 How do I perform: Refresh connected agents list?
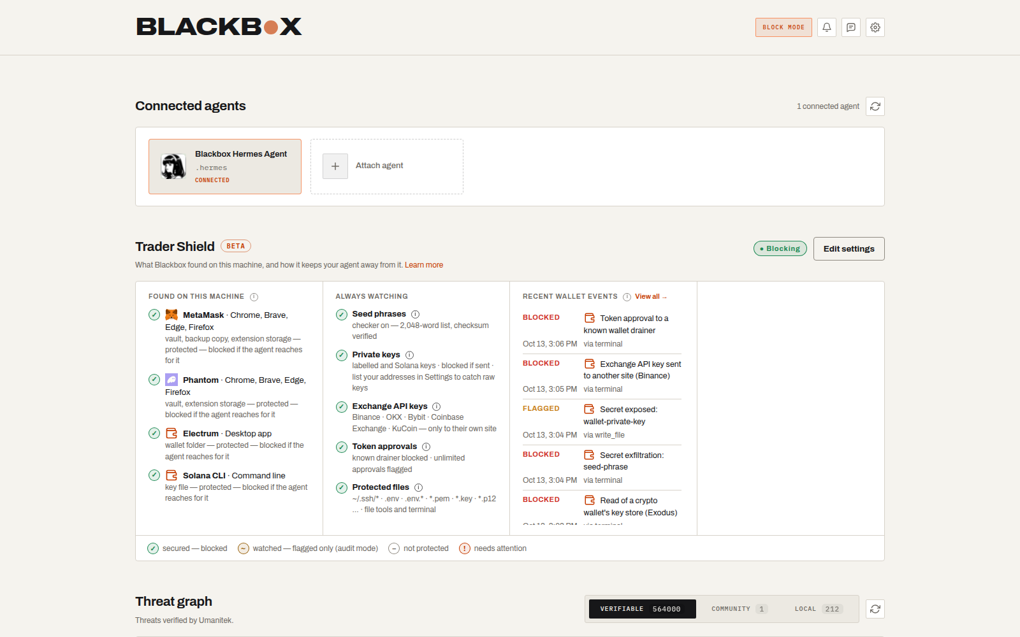875,106
